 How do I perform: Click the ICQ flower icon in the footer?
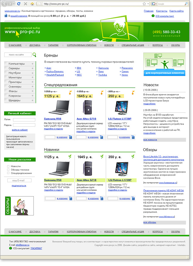10,248
